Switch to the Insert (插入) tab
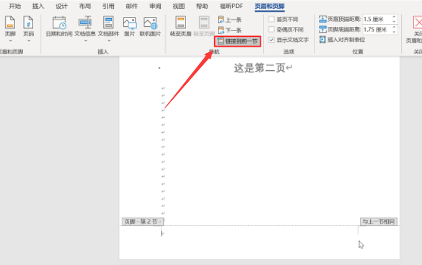This screenshot has height=265, width=422. click(38, 6)
